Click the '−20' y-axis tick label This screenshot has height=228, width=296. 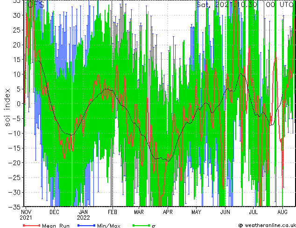coord(14,163)
